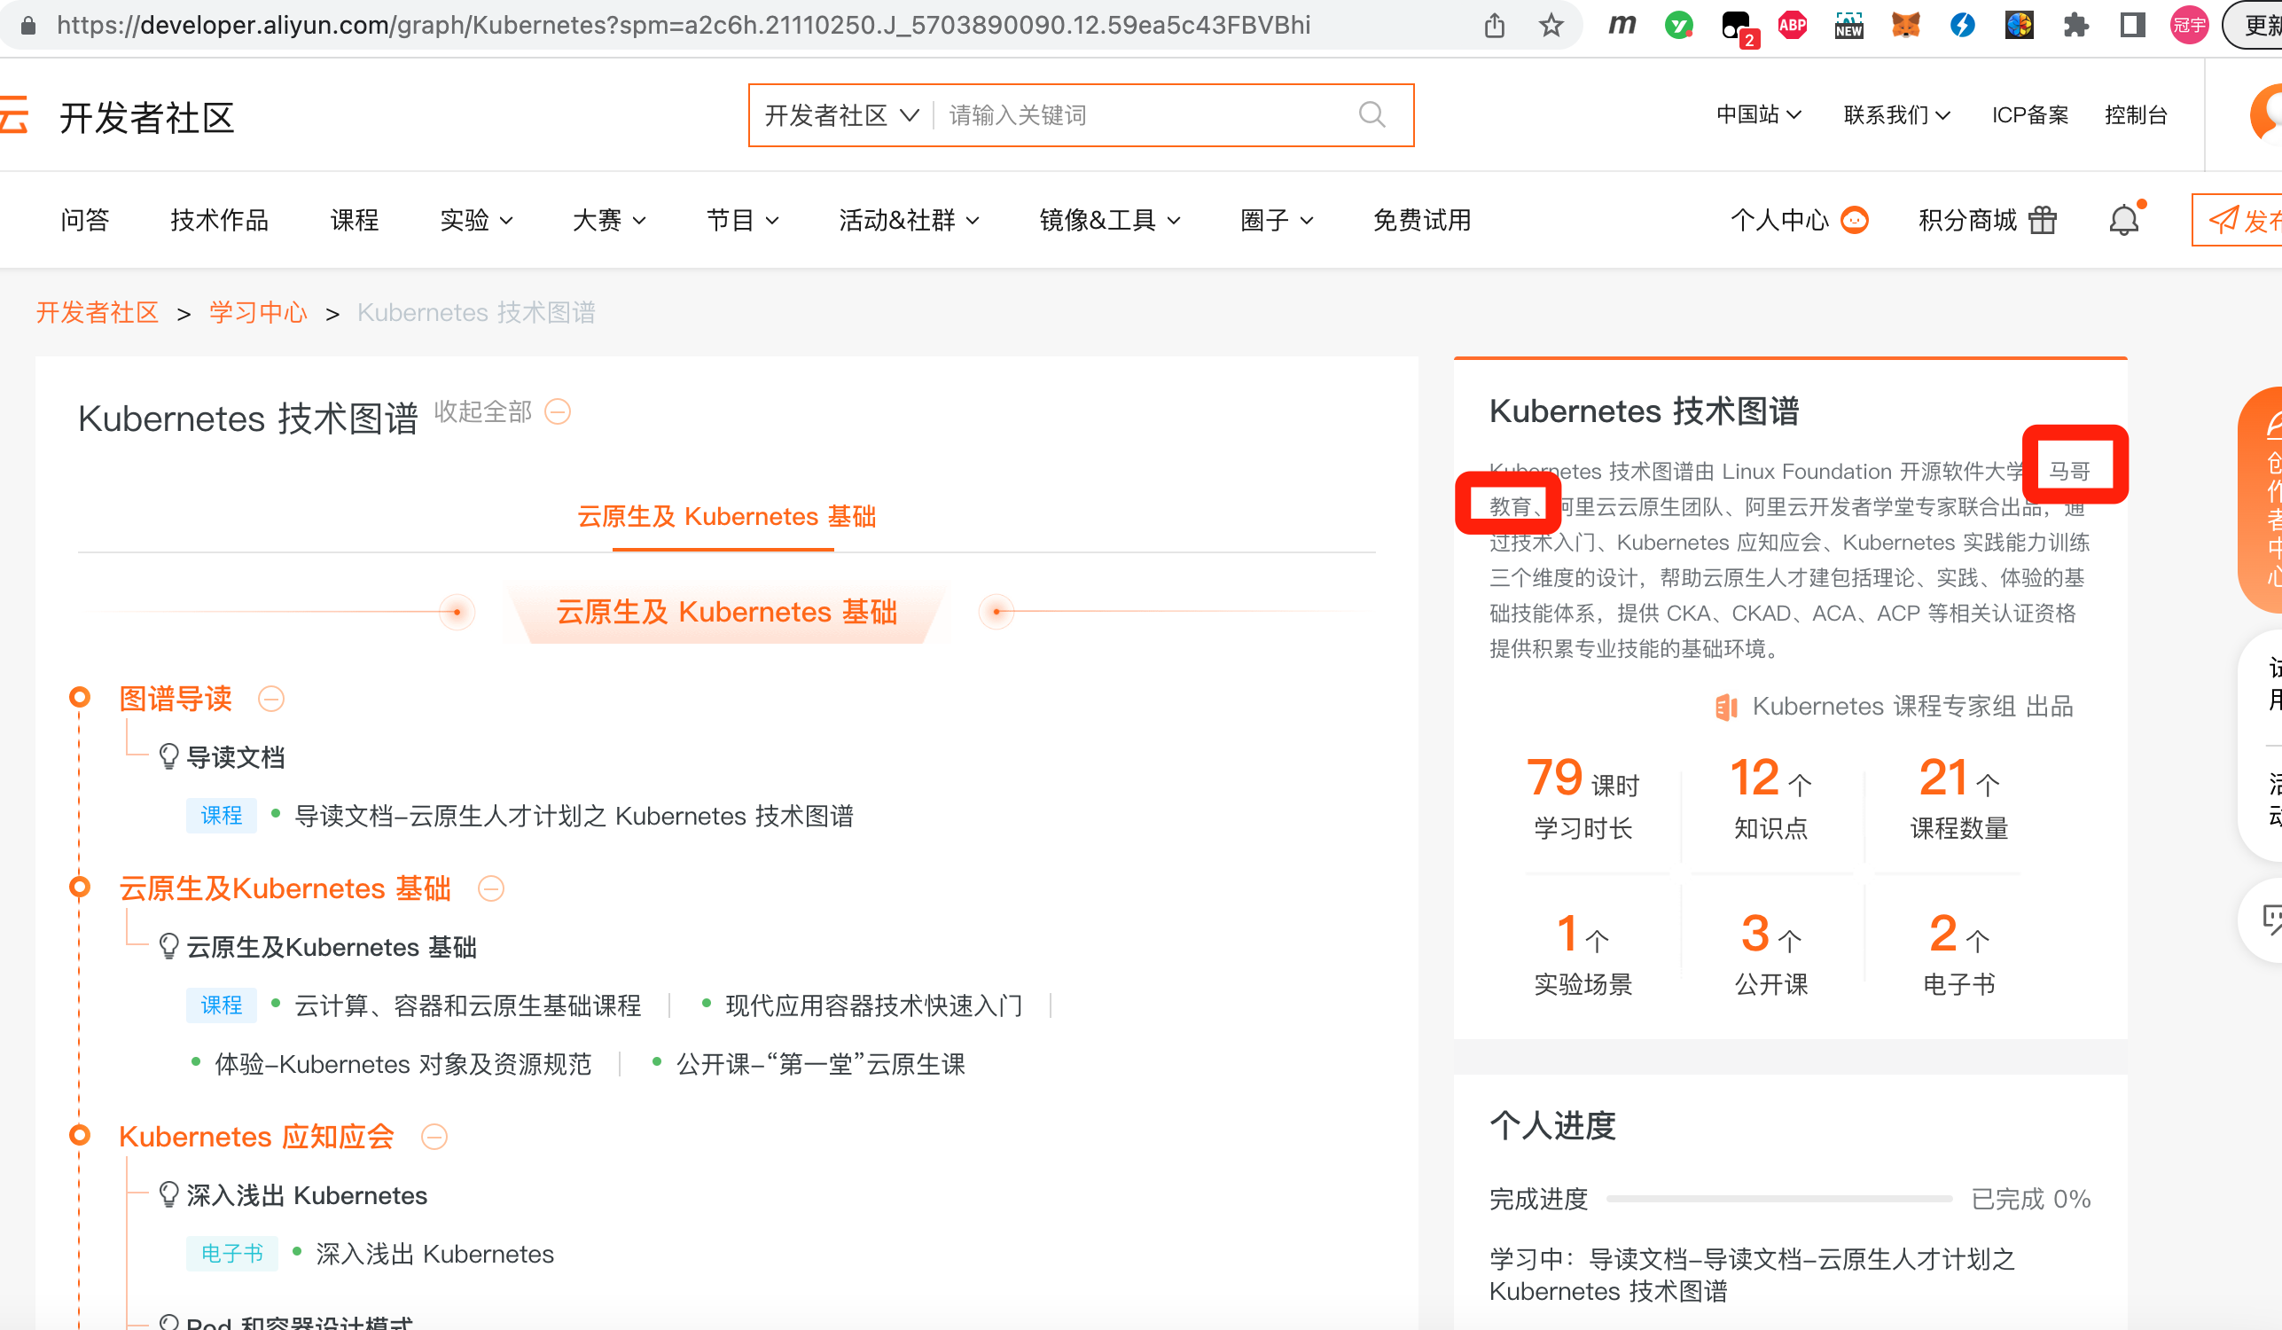Open the notification bell

[2122, 220]
